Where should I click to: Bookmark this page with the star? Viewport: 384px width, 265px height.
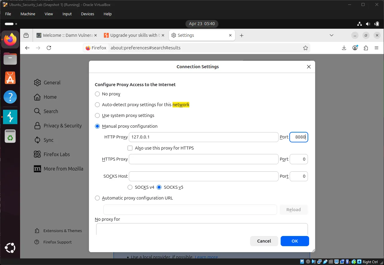coord(306,48)
